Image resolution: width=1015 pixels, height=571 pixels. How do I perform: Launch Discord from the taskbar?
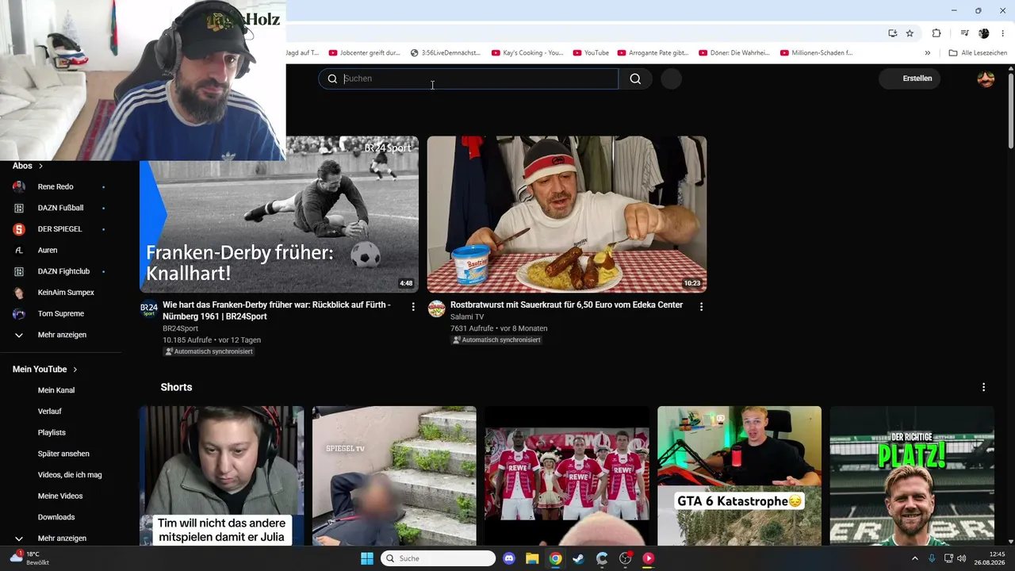pyautogui.click(x=509, y=558)
